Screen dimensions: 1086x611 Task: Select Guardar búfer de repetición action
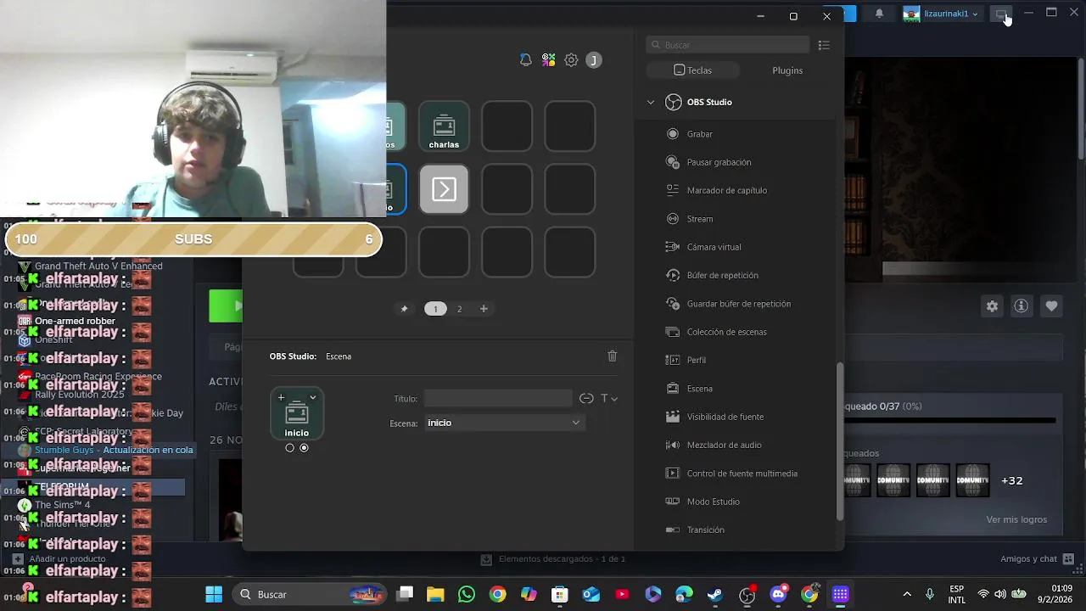point(738,304)
